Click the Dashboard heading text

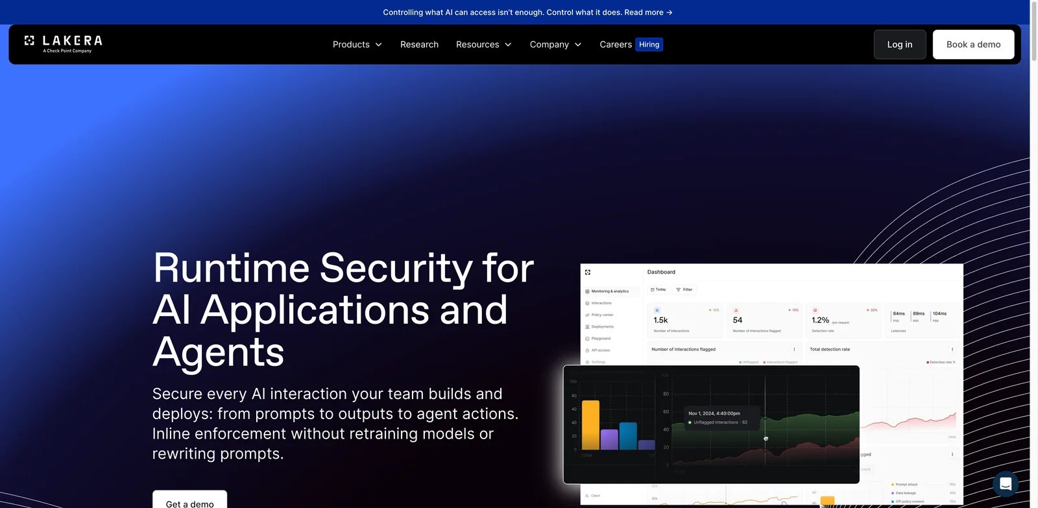click(x=661, y=272)
